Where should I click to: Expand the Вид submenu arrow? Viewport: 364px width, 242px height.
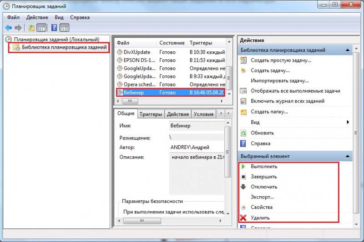click(348, 122)
